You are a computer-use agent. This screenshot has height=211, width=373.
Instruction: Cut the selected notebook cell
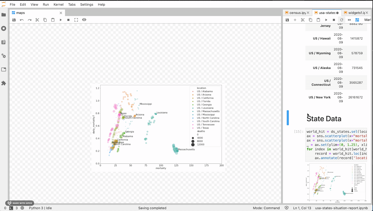pos(303,20)
